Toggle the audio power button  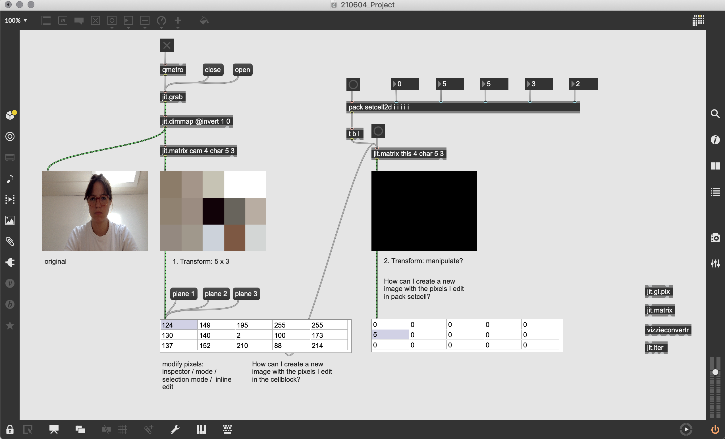click(x=715, y=429)
